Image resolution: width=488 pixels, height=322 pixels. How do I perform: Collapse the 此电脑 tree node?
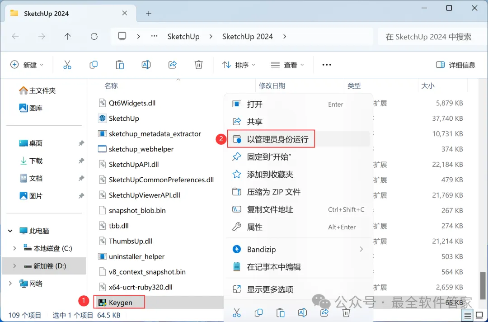(10, 231)
